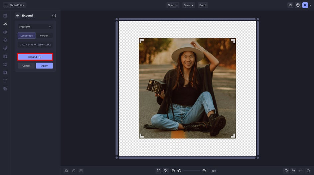314x175 pixels.
Task: Select the Landscape orientation option
Action: pos(26,36)
